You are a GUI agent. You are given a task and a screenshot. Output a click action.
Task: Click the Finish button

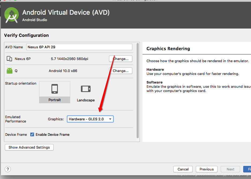tap(247, 169)
